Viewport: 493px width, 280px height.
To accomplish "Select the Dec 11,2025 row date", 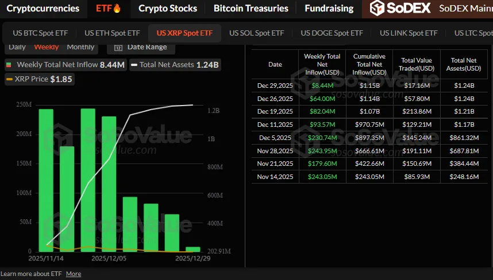I will (275, 125).
